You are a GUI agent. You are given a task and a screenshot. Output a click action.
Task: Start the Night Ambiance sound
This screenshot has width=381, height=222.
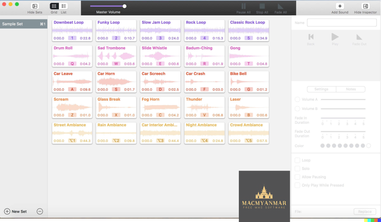(205, 133)
